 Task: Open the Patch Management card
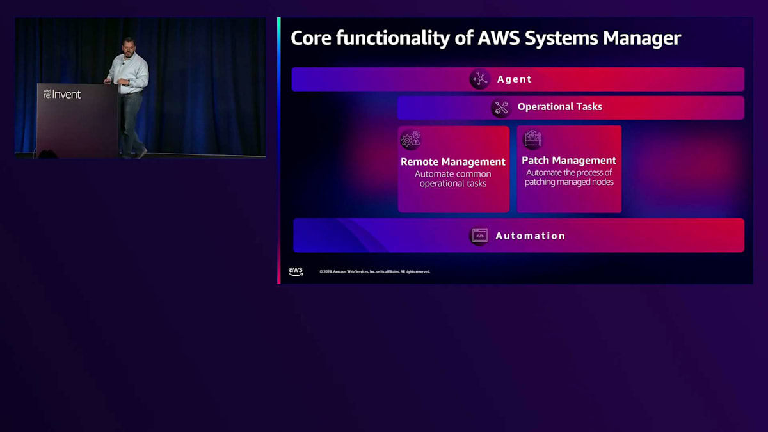(x=569, y=169)
